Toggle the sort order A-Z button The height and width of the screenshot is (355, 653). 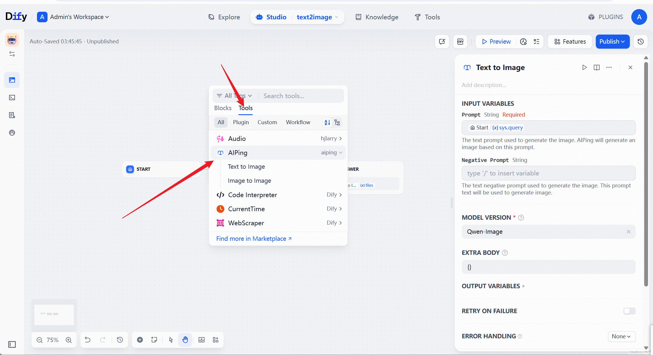(x=327, y=122)
